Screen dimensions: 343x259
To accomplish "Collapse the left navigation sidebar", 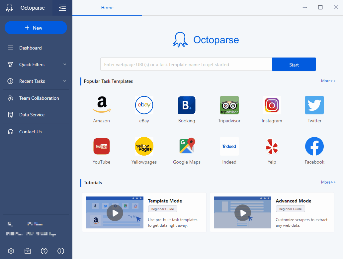I will (x=62, y=7).
